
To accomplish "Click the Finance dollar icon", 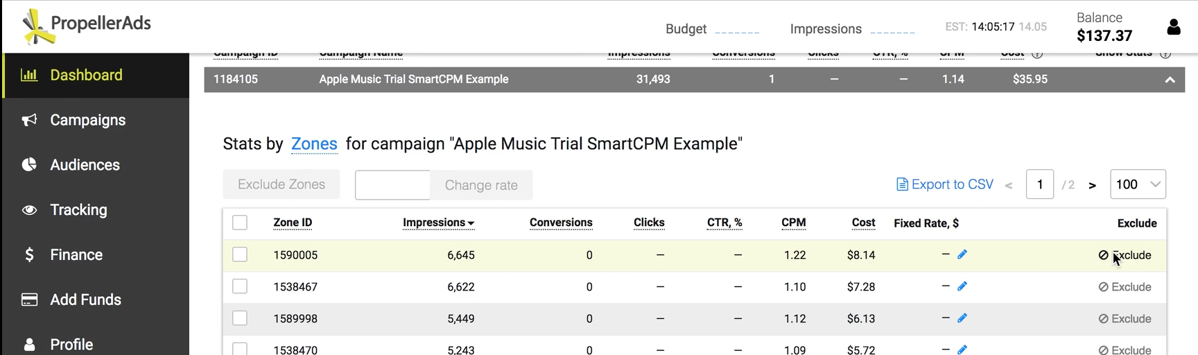I will click(x=29, y=254).
